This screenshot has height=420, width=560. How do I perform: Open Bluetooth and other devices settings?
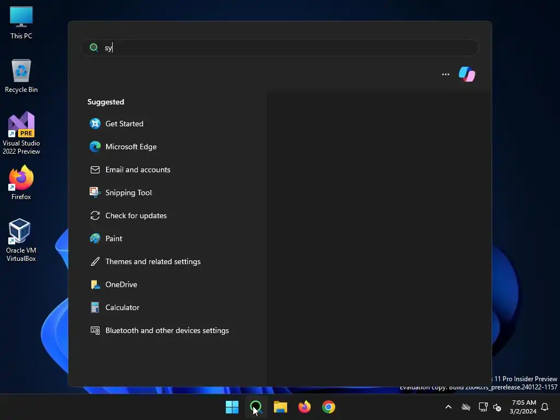167,330
